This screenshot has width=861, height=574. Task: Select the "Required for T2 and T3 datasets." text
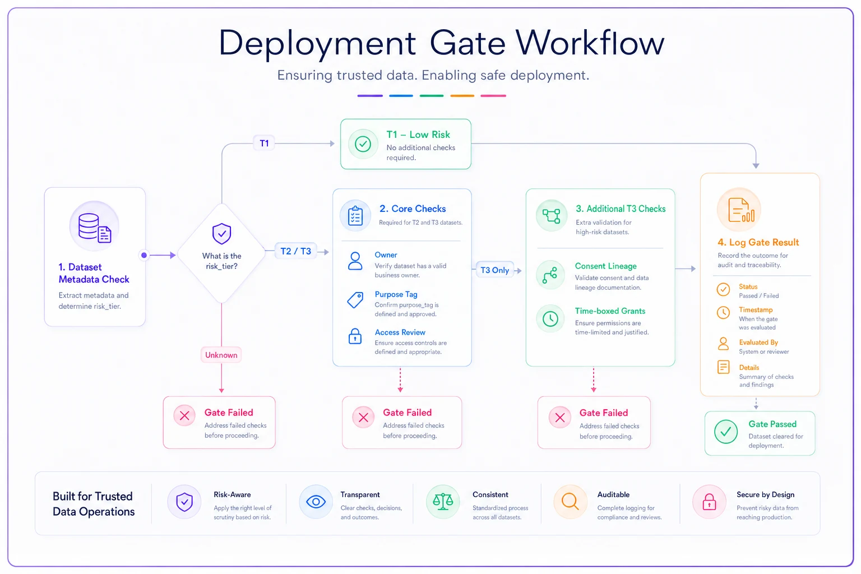point(420,223)
